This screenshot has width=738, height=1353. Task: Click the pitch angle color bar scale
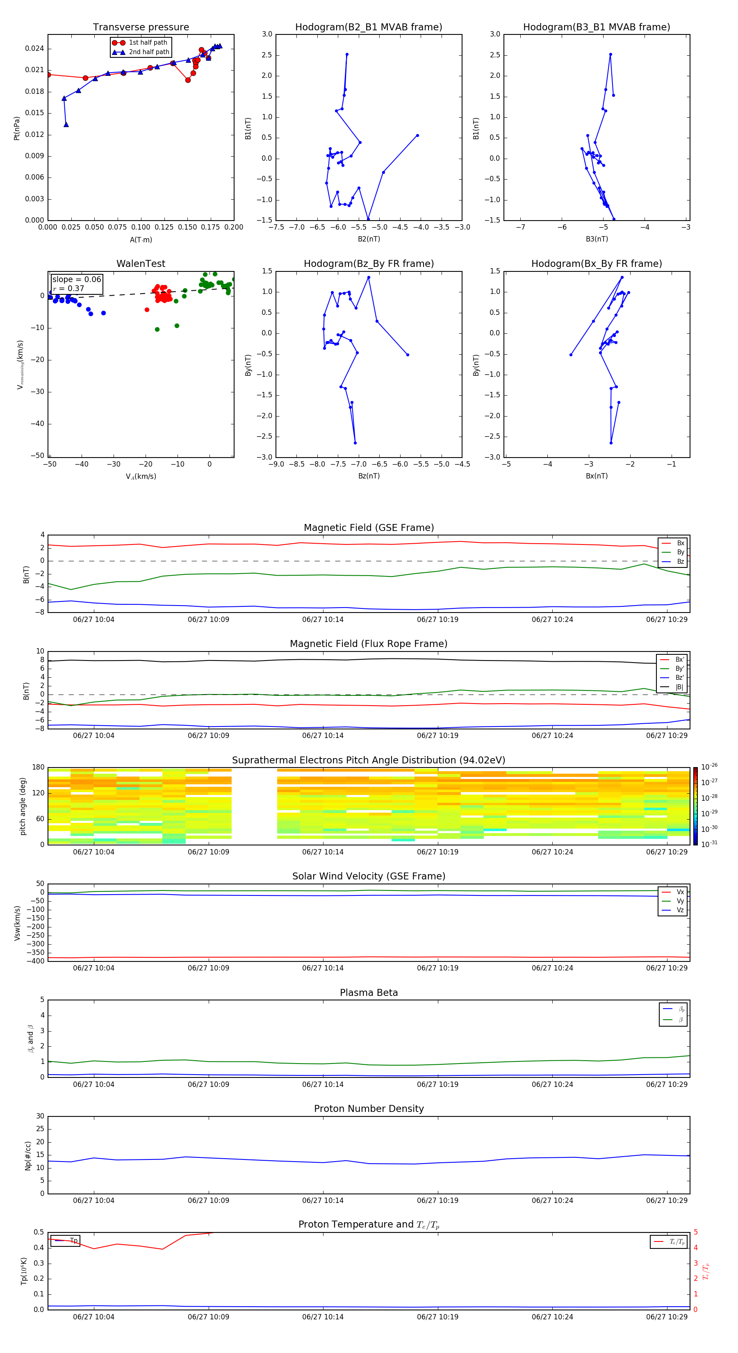(695, 806)
